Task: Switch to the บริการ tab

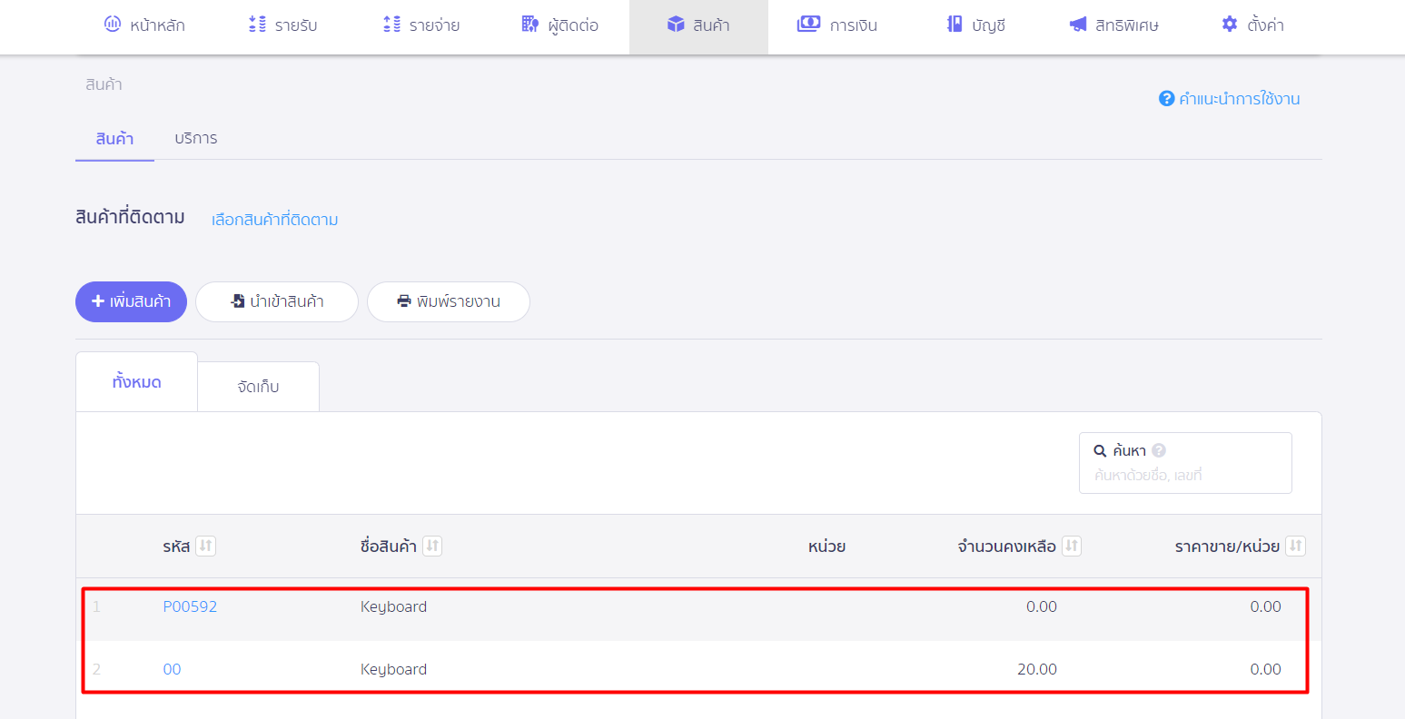Action: coord(196,139)
